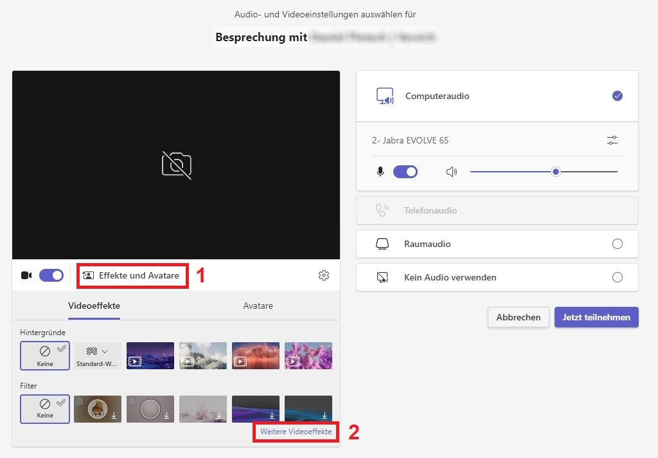This screenshot has width=658, height=458.
Task: Select the Raumaudio radio button
Action: [618, 244]
